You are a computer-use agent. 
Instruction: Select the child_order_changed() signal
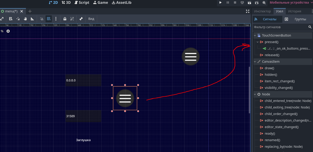pyautogui.click(x=281, y=114)
